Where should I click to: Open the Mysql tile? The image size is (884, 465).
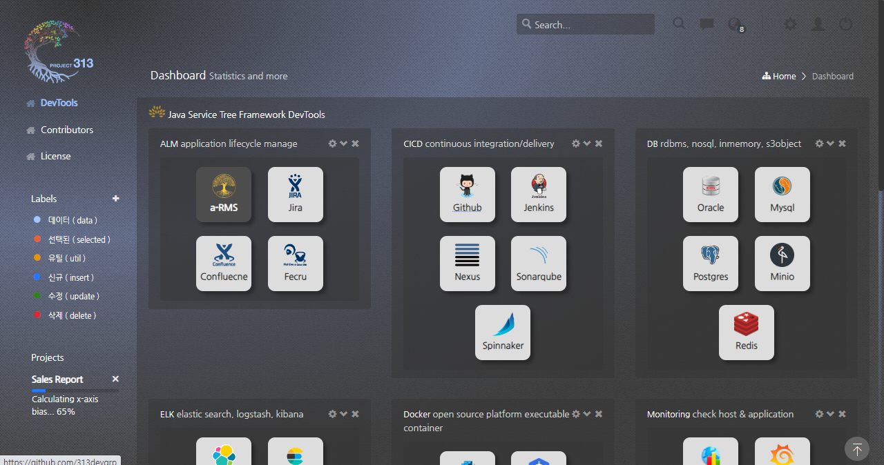[782, 195]
